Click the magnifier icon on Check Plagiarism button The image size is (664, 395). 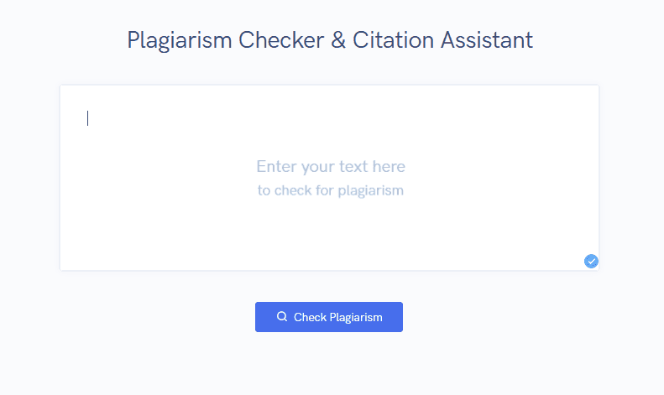282,316
